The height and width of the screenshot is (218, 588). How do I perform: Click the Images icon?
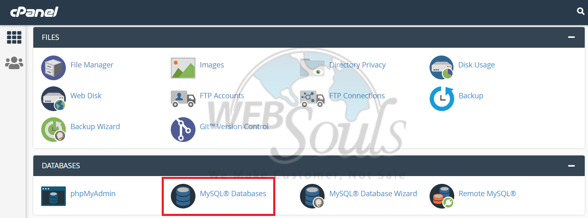pos(183,68)
